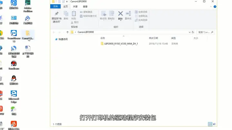
Task: Open the address bar history dropdown
Action: pos(189,32)
